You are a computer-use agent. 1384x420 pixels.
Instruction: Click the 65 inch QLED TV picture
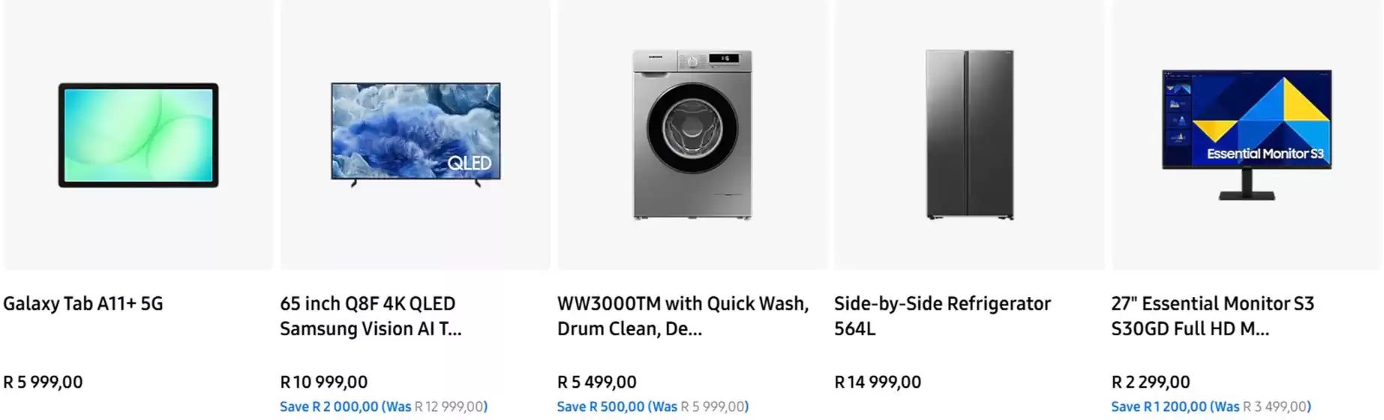click(x=416, y=133)
